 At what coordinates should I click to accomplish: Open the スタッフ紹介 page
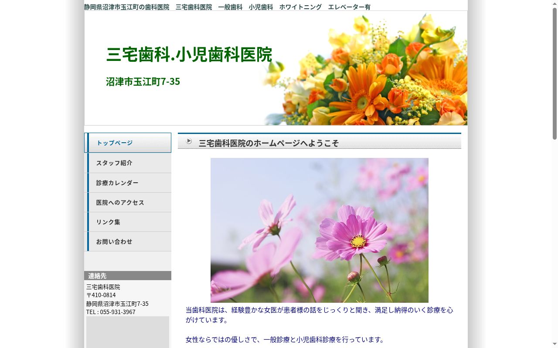[x=128, y=163]
